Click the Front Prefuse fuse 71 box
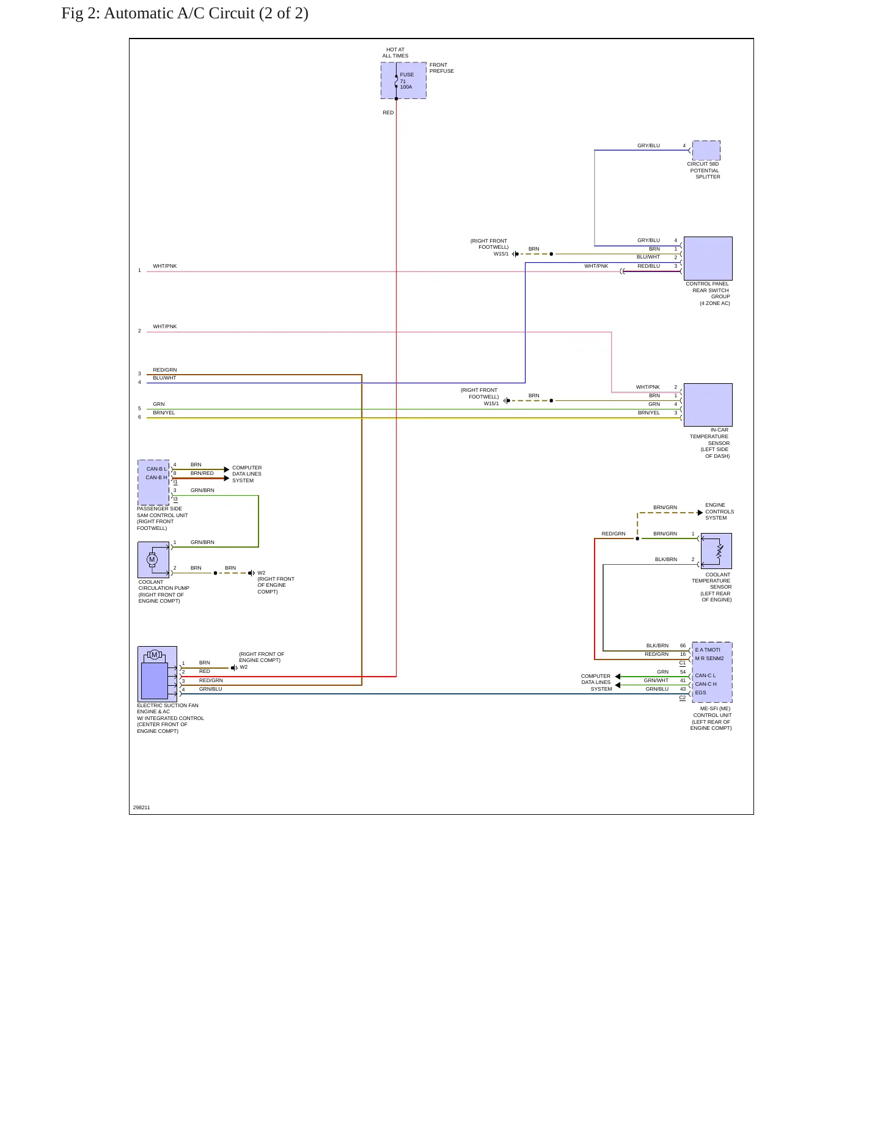 point(403,80)
